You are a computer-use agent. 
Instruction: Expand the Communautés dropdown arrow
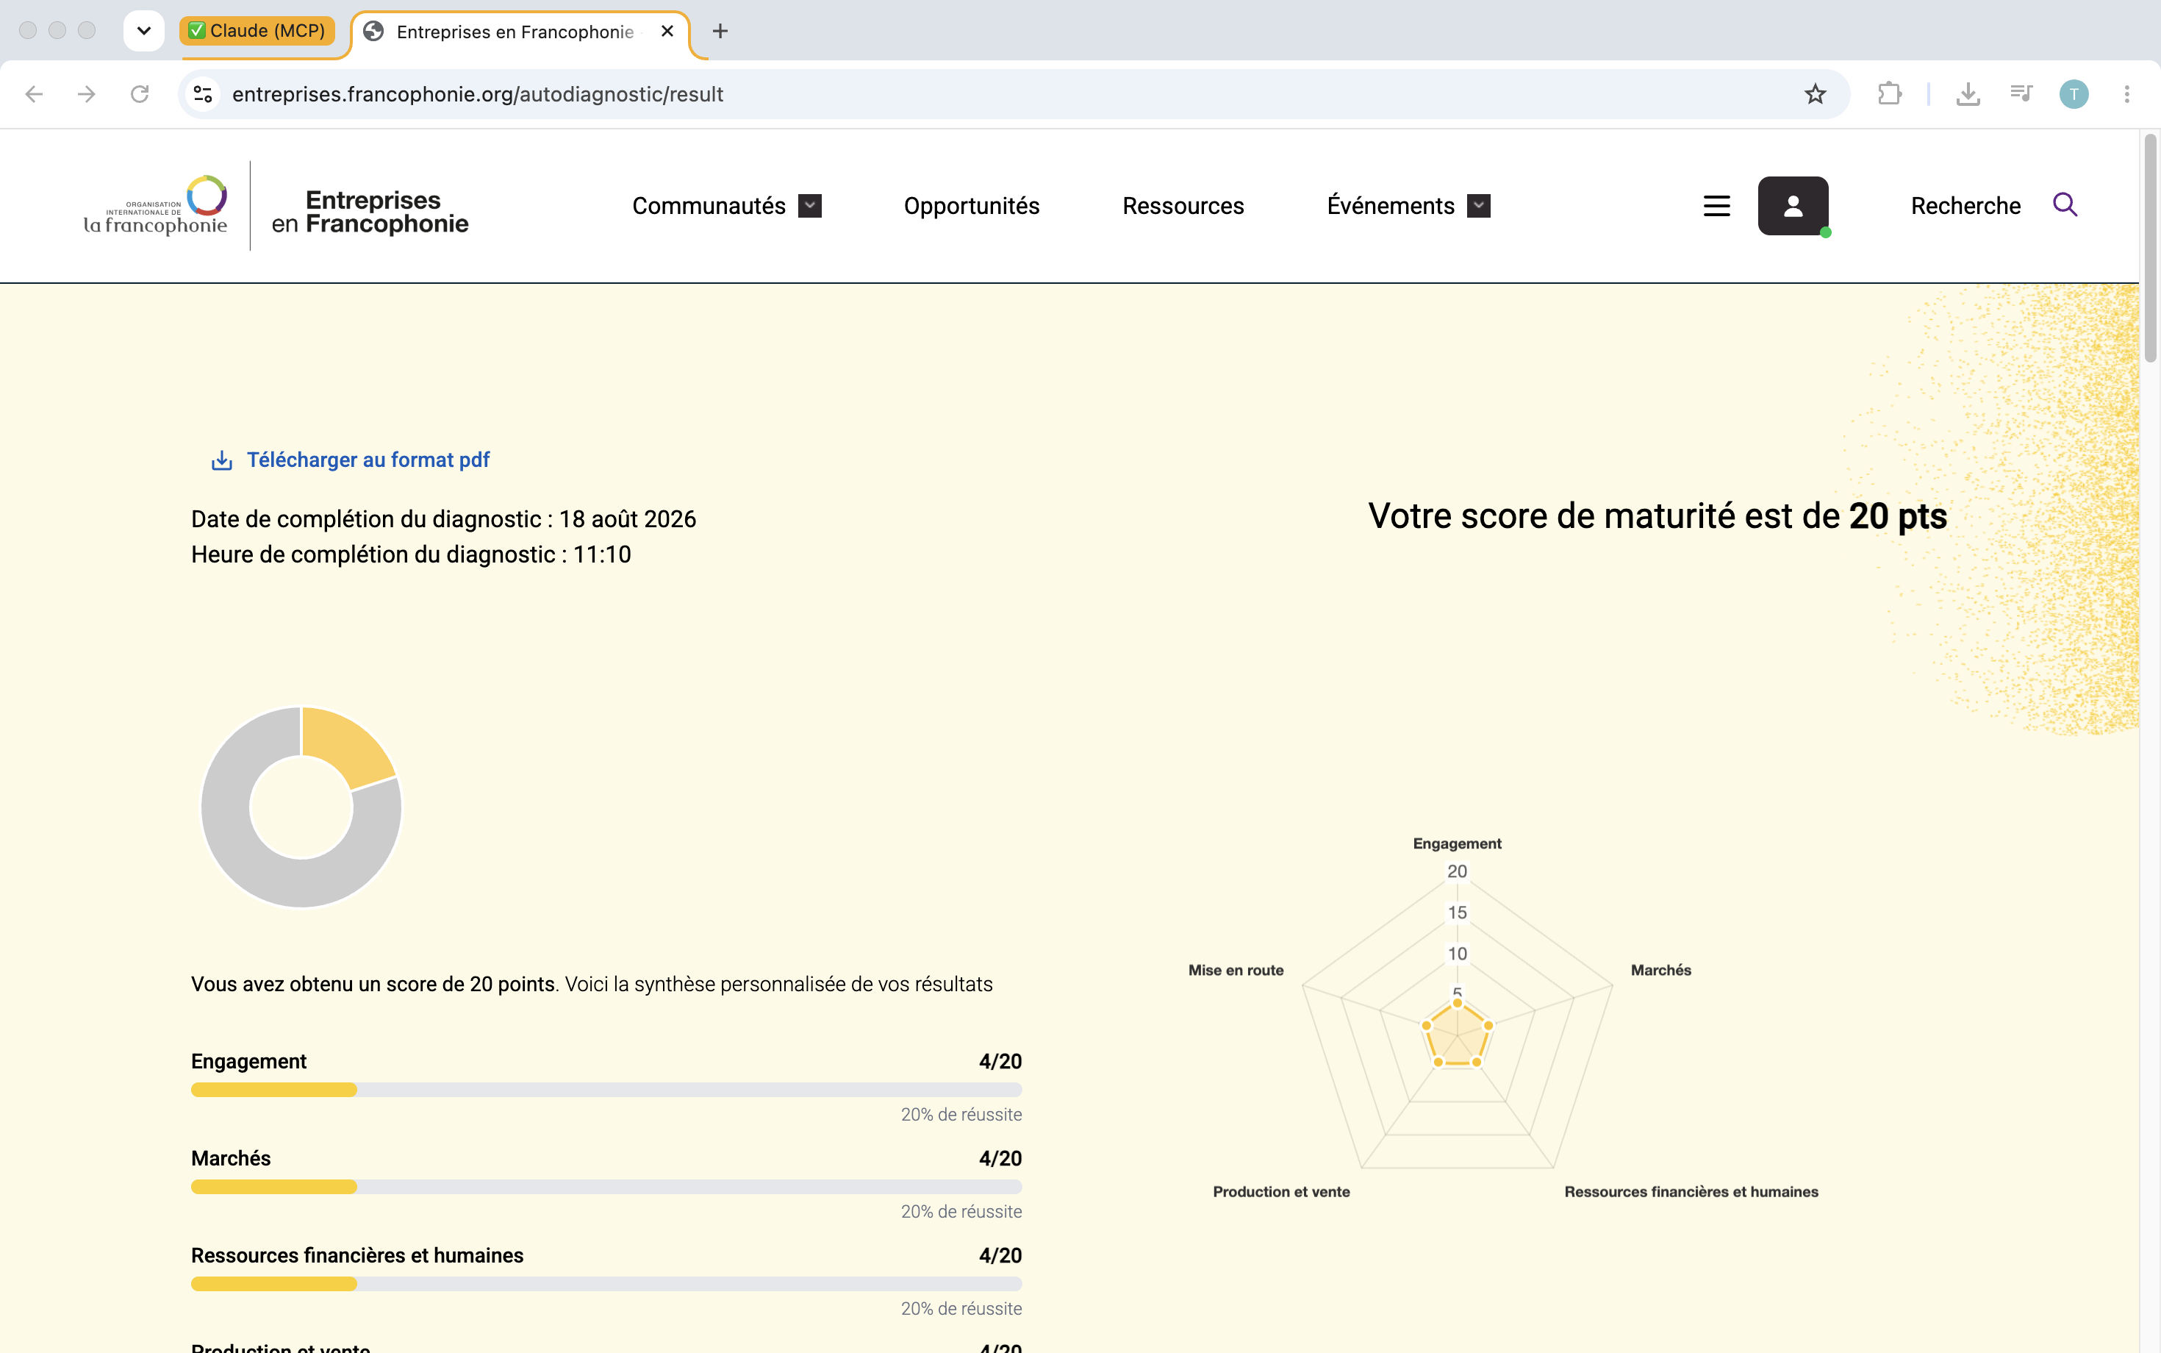click(x=809, y=206)
